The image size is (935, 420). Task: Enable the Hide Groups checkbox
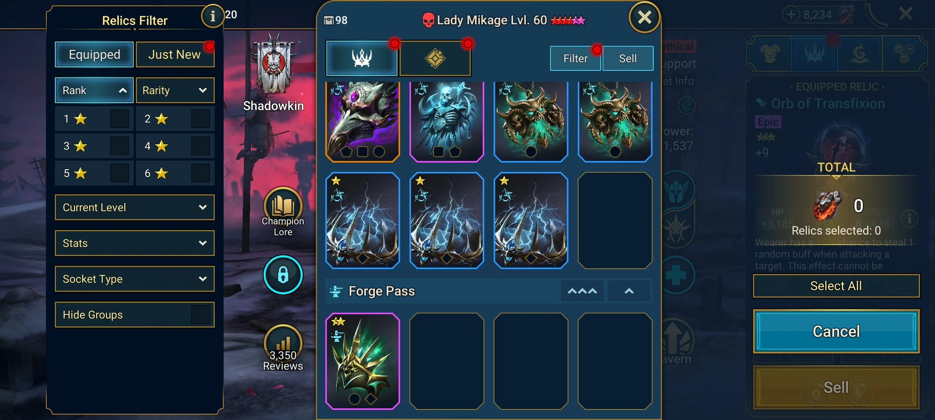pos(201,315)
